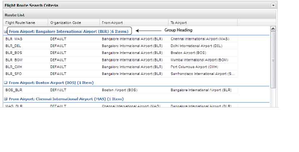Click the Route List panel title
Viewport: 299px width, 152px height.
pyautogui.click(x=15, y=15)
